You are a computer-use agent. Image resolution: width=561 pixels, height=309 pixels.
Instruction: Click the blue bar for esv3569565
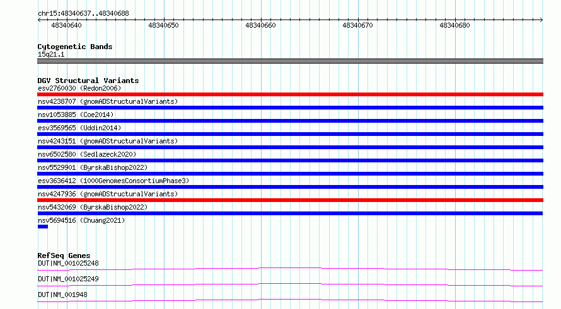(290, 134)
